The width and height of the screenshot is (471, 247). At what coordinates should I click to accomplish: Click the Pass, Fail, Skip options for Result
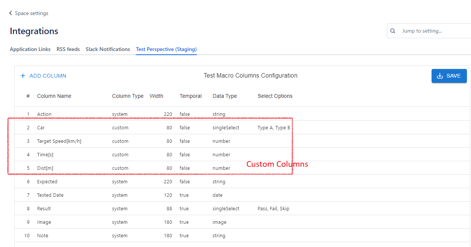click(274, 208)
